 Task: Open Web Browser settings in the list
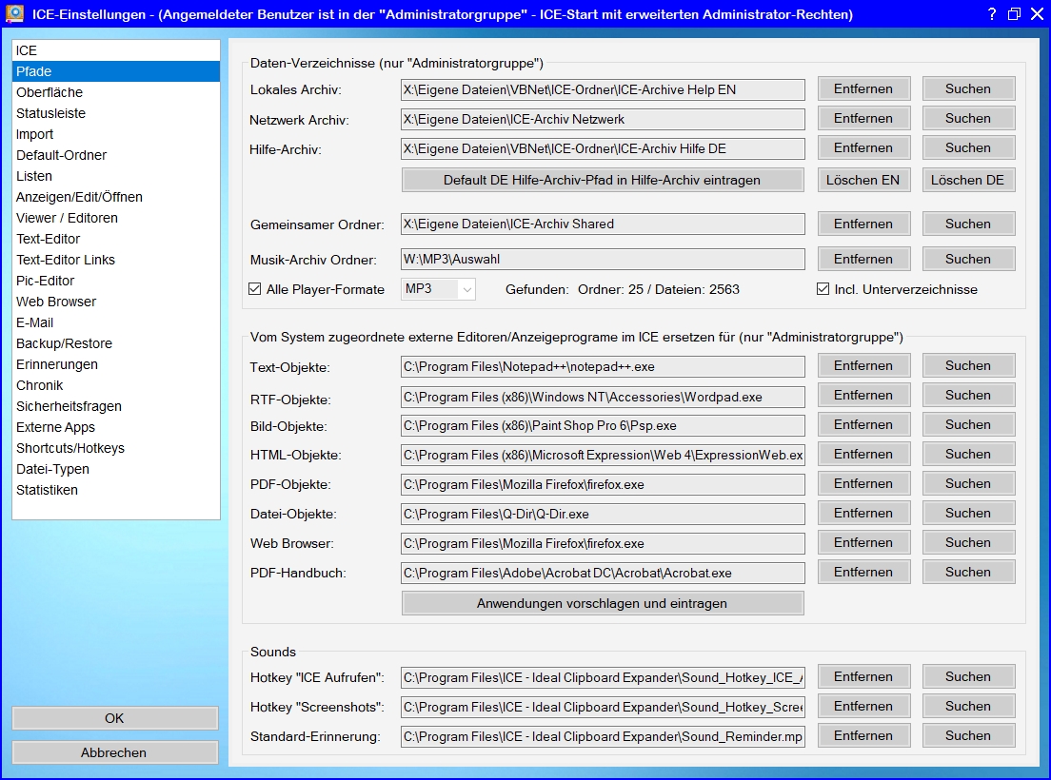click(x=116, y=302)
